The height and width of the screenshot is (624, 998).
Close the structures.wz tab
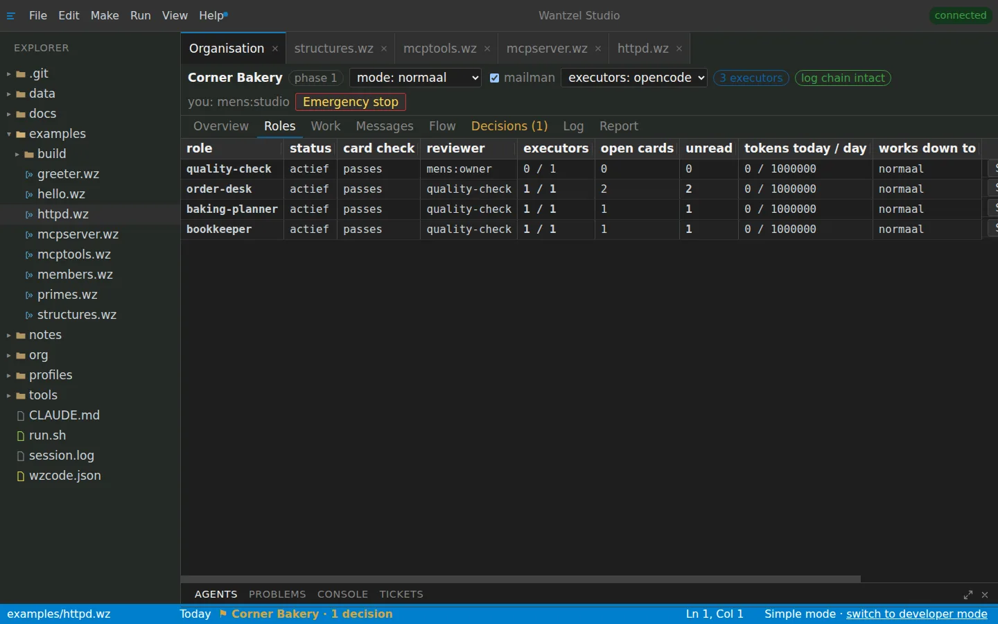384,49
